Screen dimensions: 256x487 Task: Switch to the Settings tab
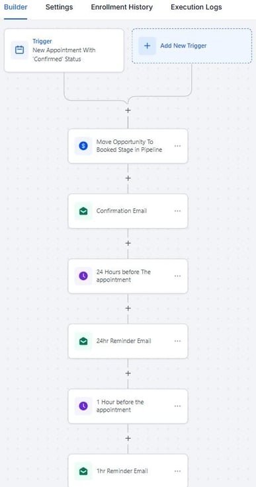point(59,7)
